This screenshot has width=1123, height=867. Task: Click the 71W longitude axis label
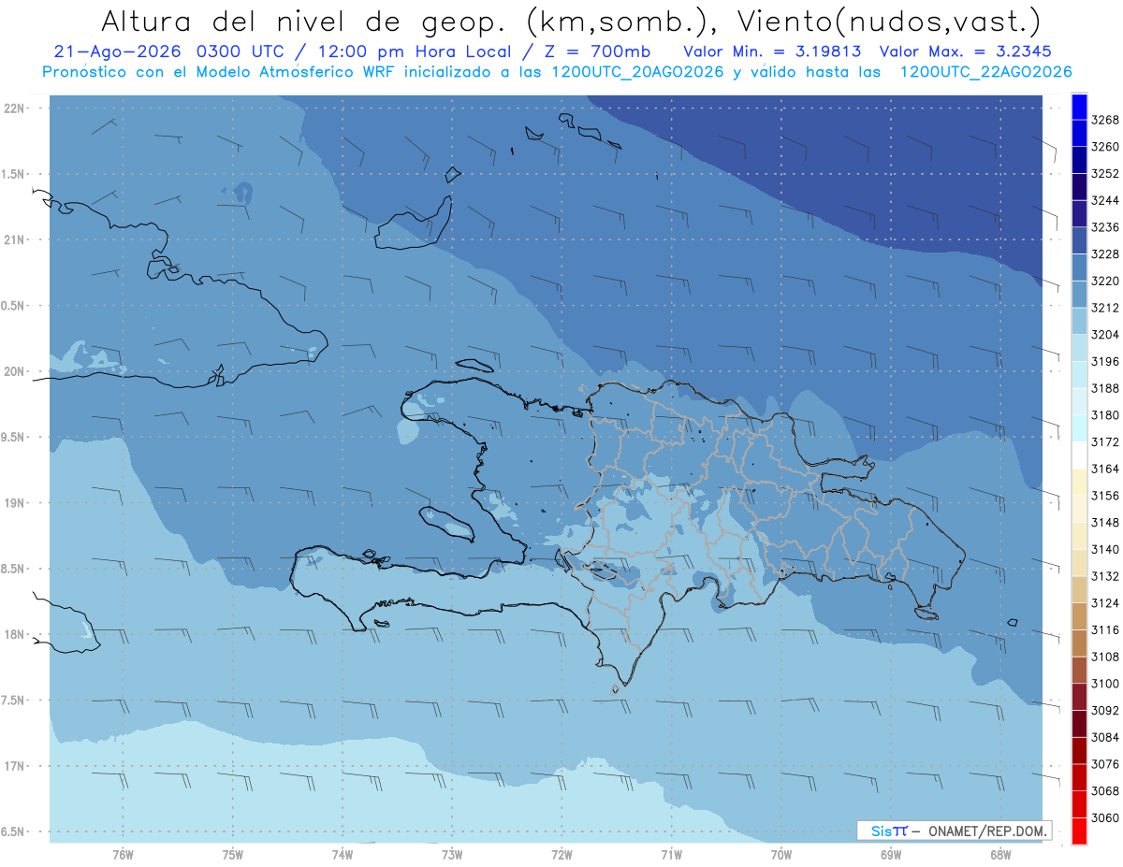671,853
